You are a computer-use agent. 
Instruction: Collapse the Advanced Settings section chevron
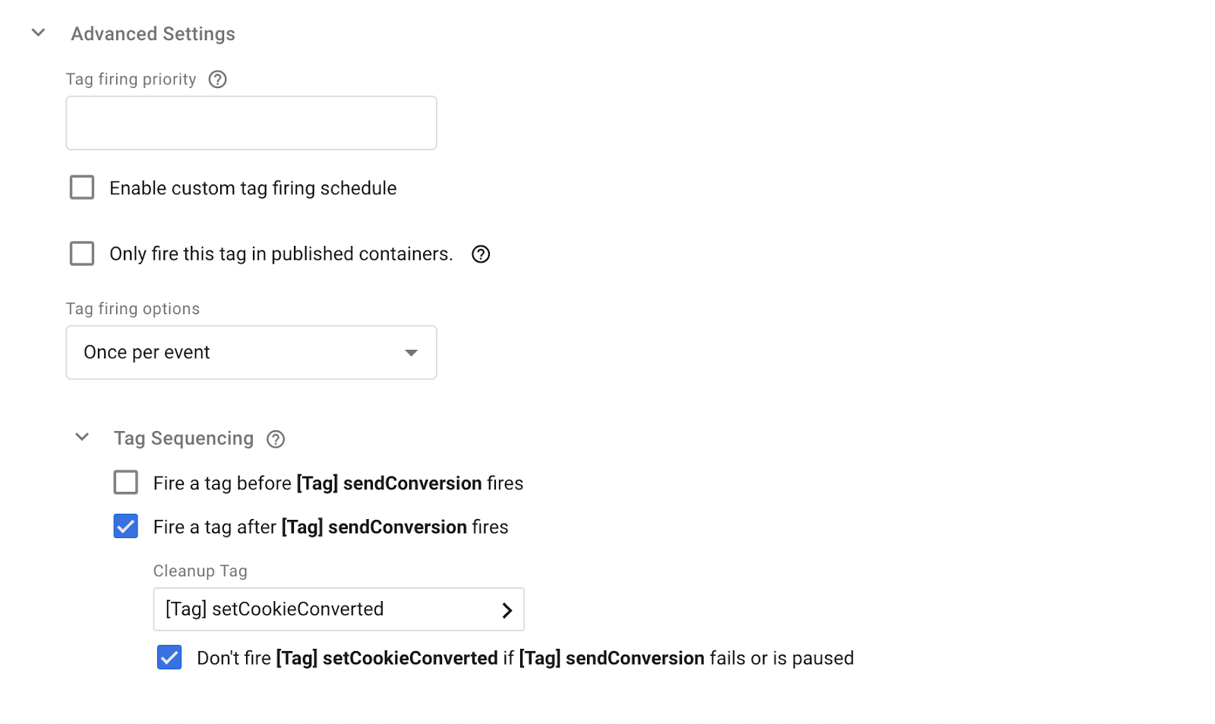coord(39,33)
